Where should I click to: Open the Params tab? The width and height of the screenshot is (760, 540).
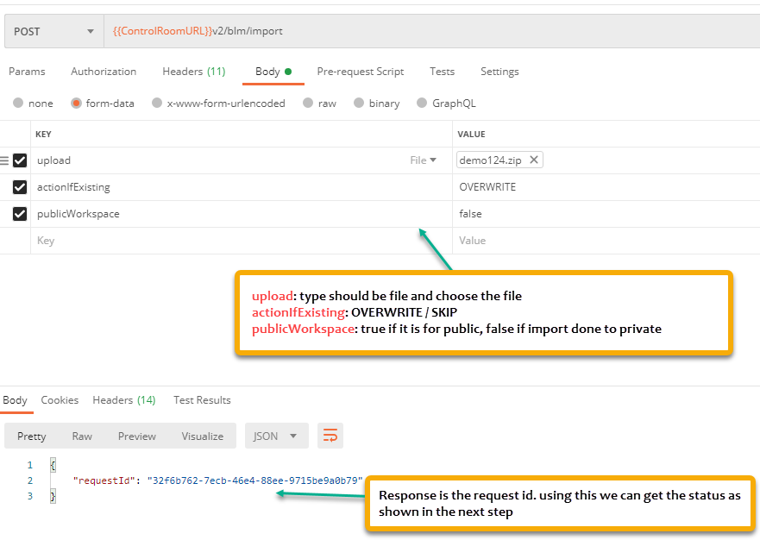[27, 72]
